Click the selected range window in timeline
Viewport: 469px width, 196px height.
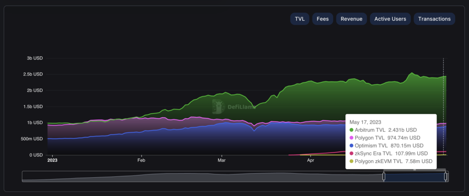[414, 177]
